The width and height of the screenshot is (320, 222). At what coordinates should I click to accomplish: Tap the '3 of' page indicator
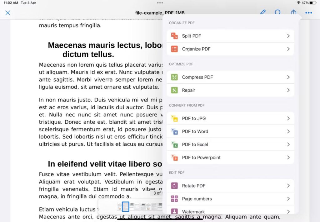pos(157,193)
